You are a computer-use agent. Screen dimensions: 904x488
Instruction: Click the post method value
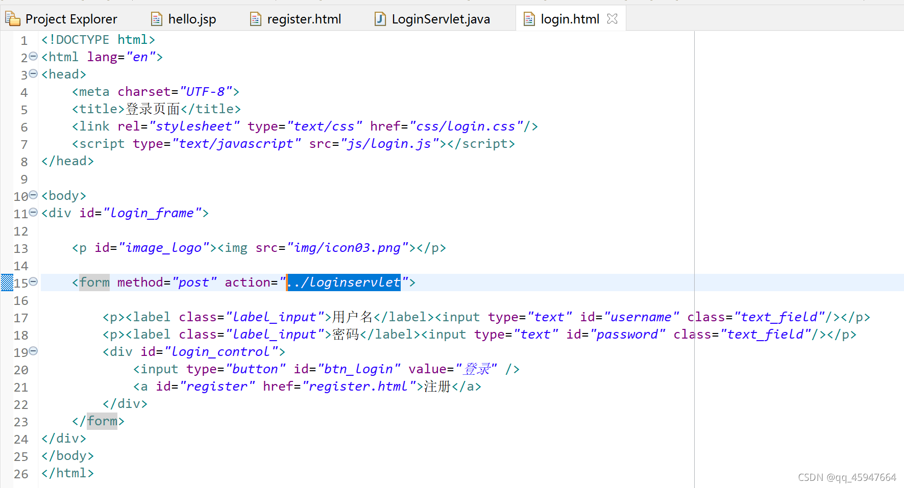194,282
